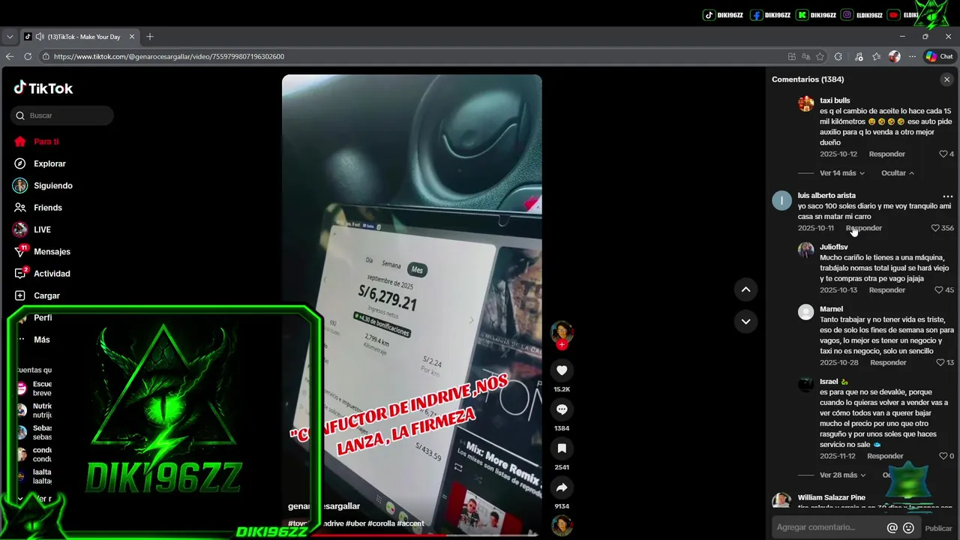960x540 pixels.
Task: Reply to Julioflsv's comment
Action: [x=886, y=289]
